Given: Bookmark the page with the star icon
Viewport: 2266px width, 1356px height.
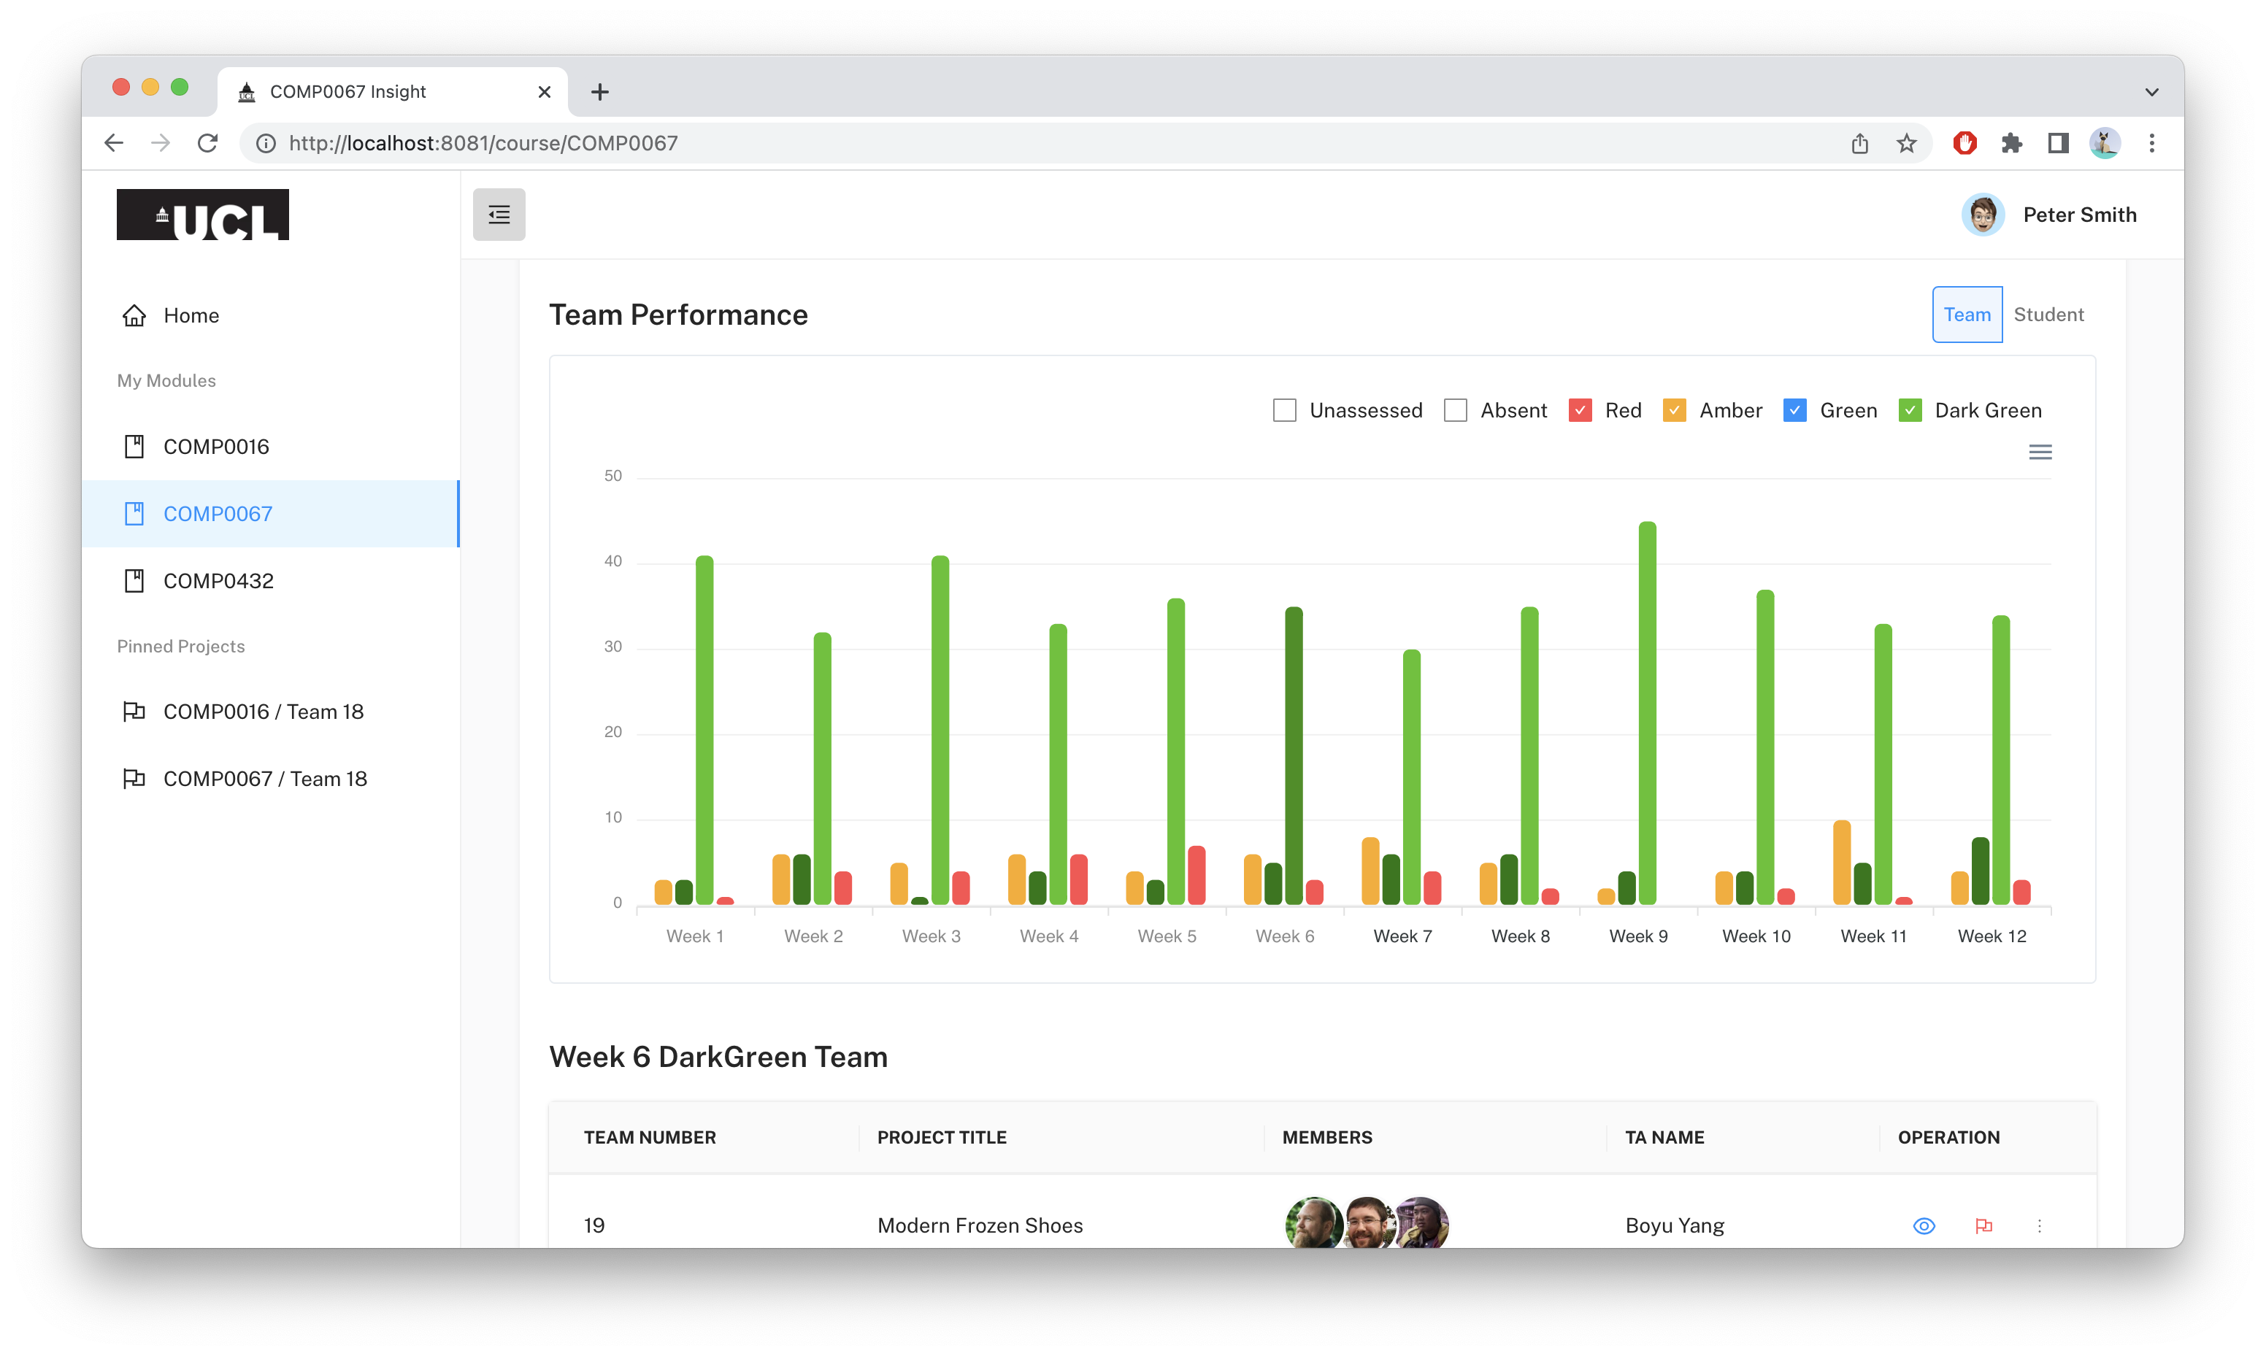Looking at the screenshot, I should 1906,142.
